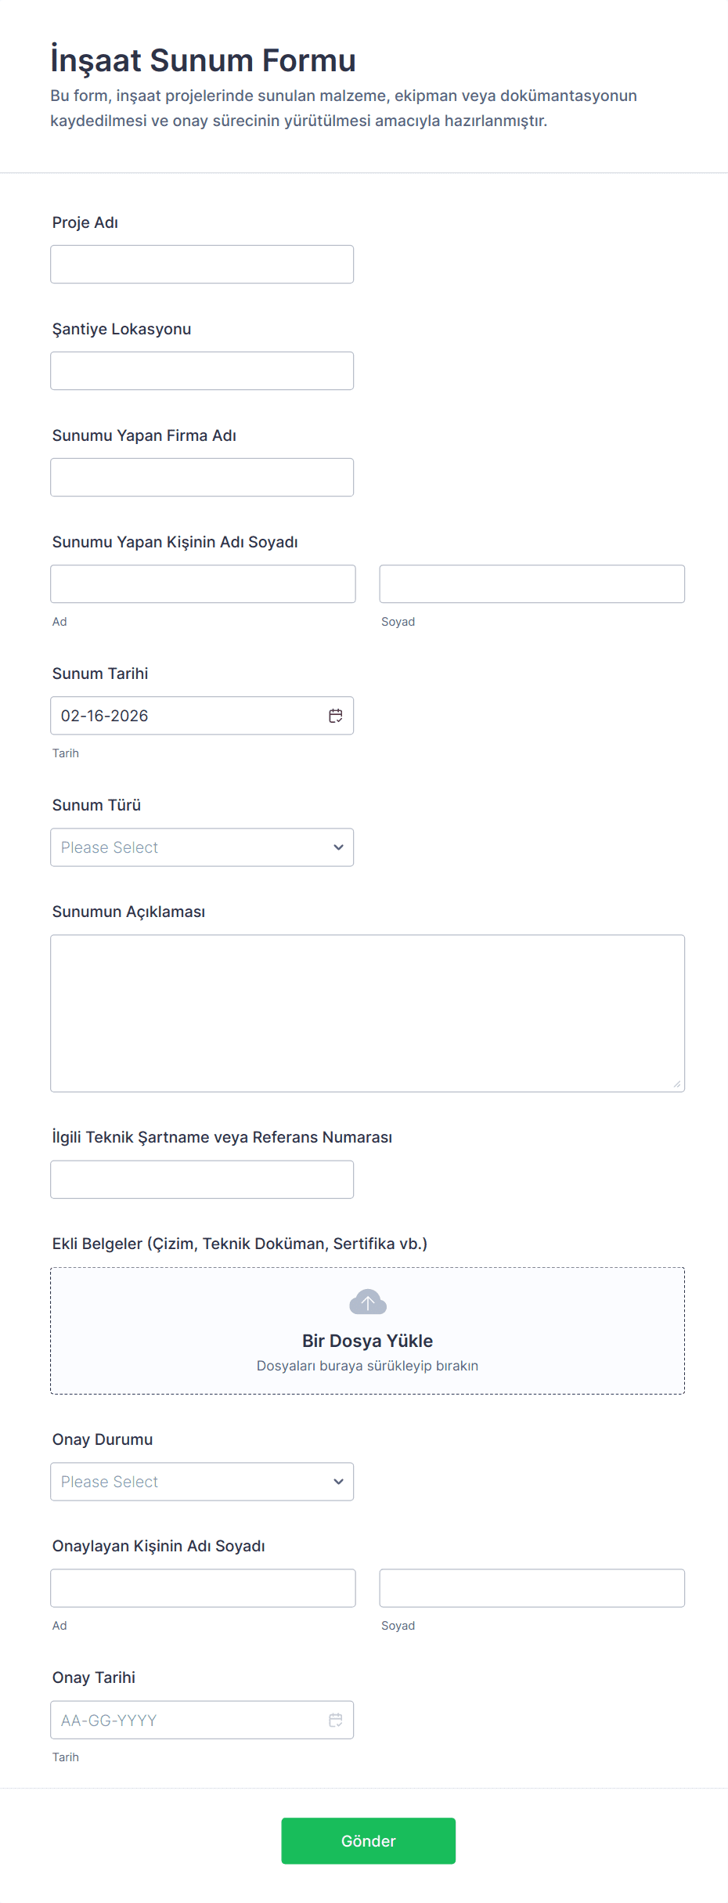Click the cloud upload icon

pos(368,1302)
